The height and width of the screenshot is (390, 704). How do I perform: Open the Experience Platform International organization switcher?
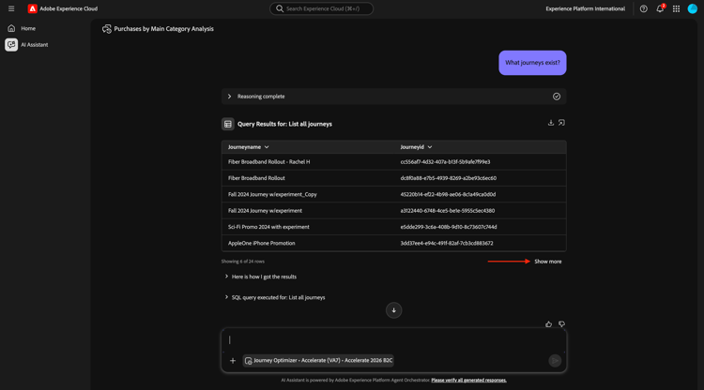(585, 8)
